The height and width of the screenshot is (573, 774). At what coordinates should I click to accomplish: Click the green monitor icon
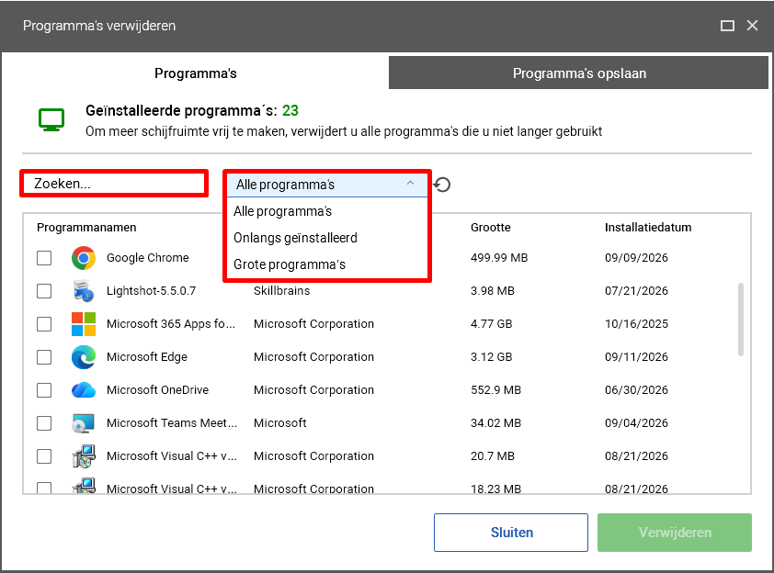(x=51, y=119)
